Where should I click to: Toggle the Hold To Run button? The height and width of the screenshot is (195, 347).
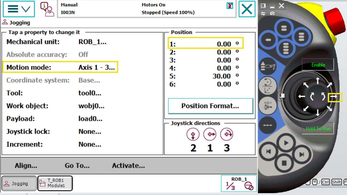click(x=318, y=128)
